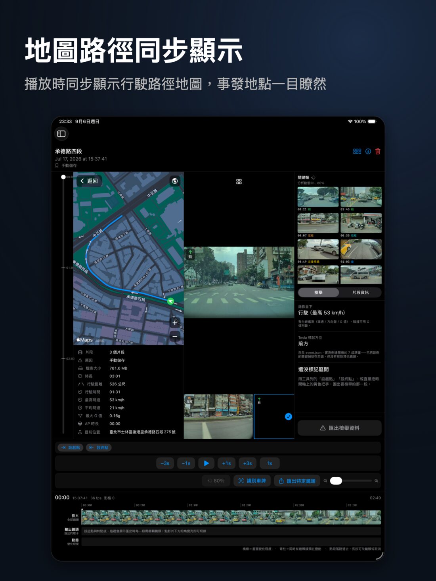Click the main front camera video view
The height and width of the screenshot is (581, 436).
pos(239,282)
